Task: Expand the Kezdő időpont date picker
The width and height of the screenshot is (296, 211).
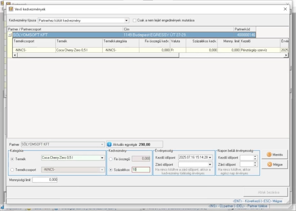Action: (x=210, y=157)
